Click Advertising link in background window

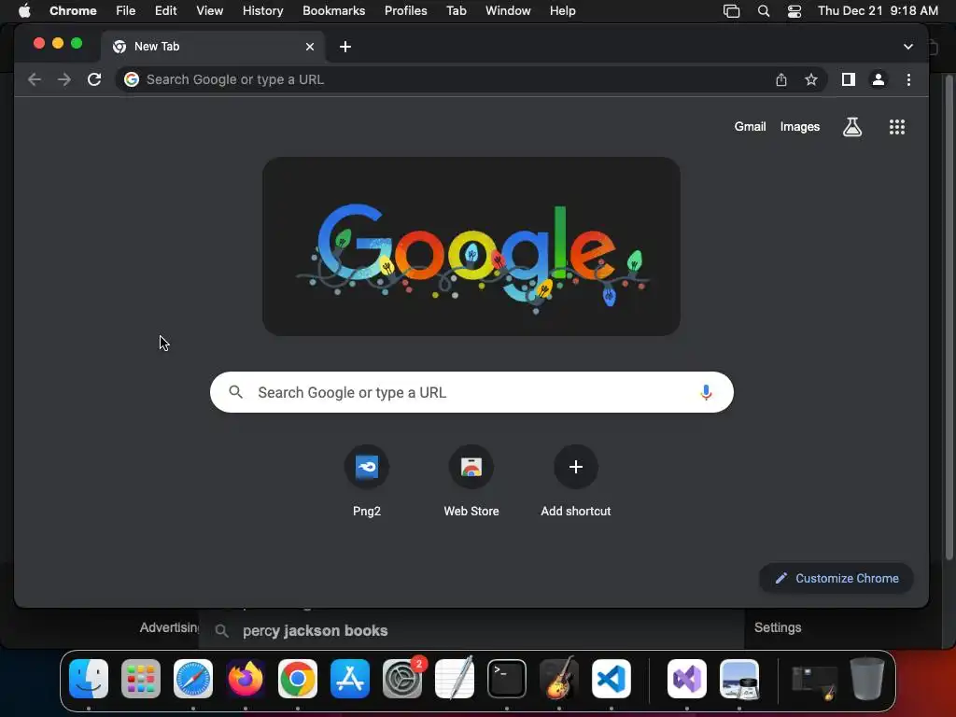(x=170, y=627)
